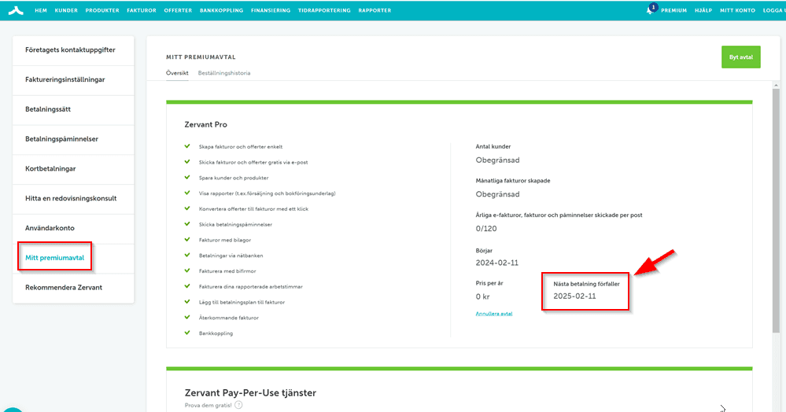Go to Kunder in the top menu
This screenshot has height=412, width=786.
[66, 11]
